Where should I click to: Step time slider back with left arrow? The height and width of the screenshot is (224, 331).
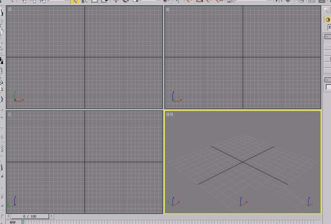[9, 216]
